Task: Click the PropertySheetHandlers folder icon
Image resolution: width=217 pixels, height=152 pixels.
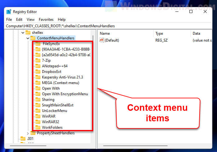Action: 33,133
